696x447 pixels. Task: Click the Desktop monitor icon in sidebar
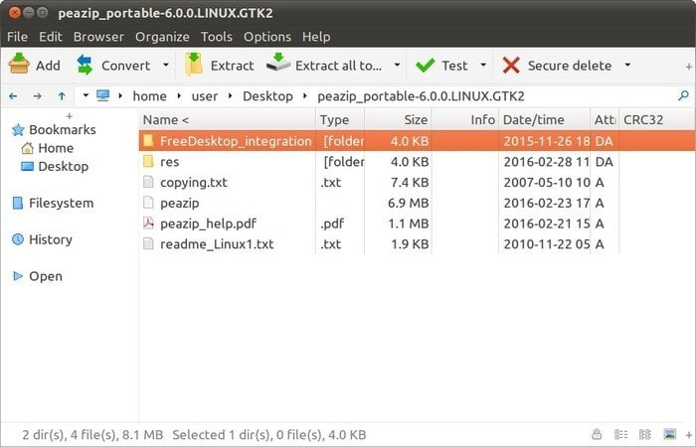click(x=28, y=166)
